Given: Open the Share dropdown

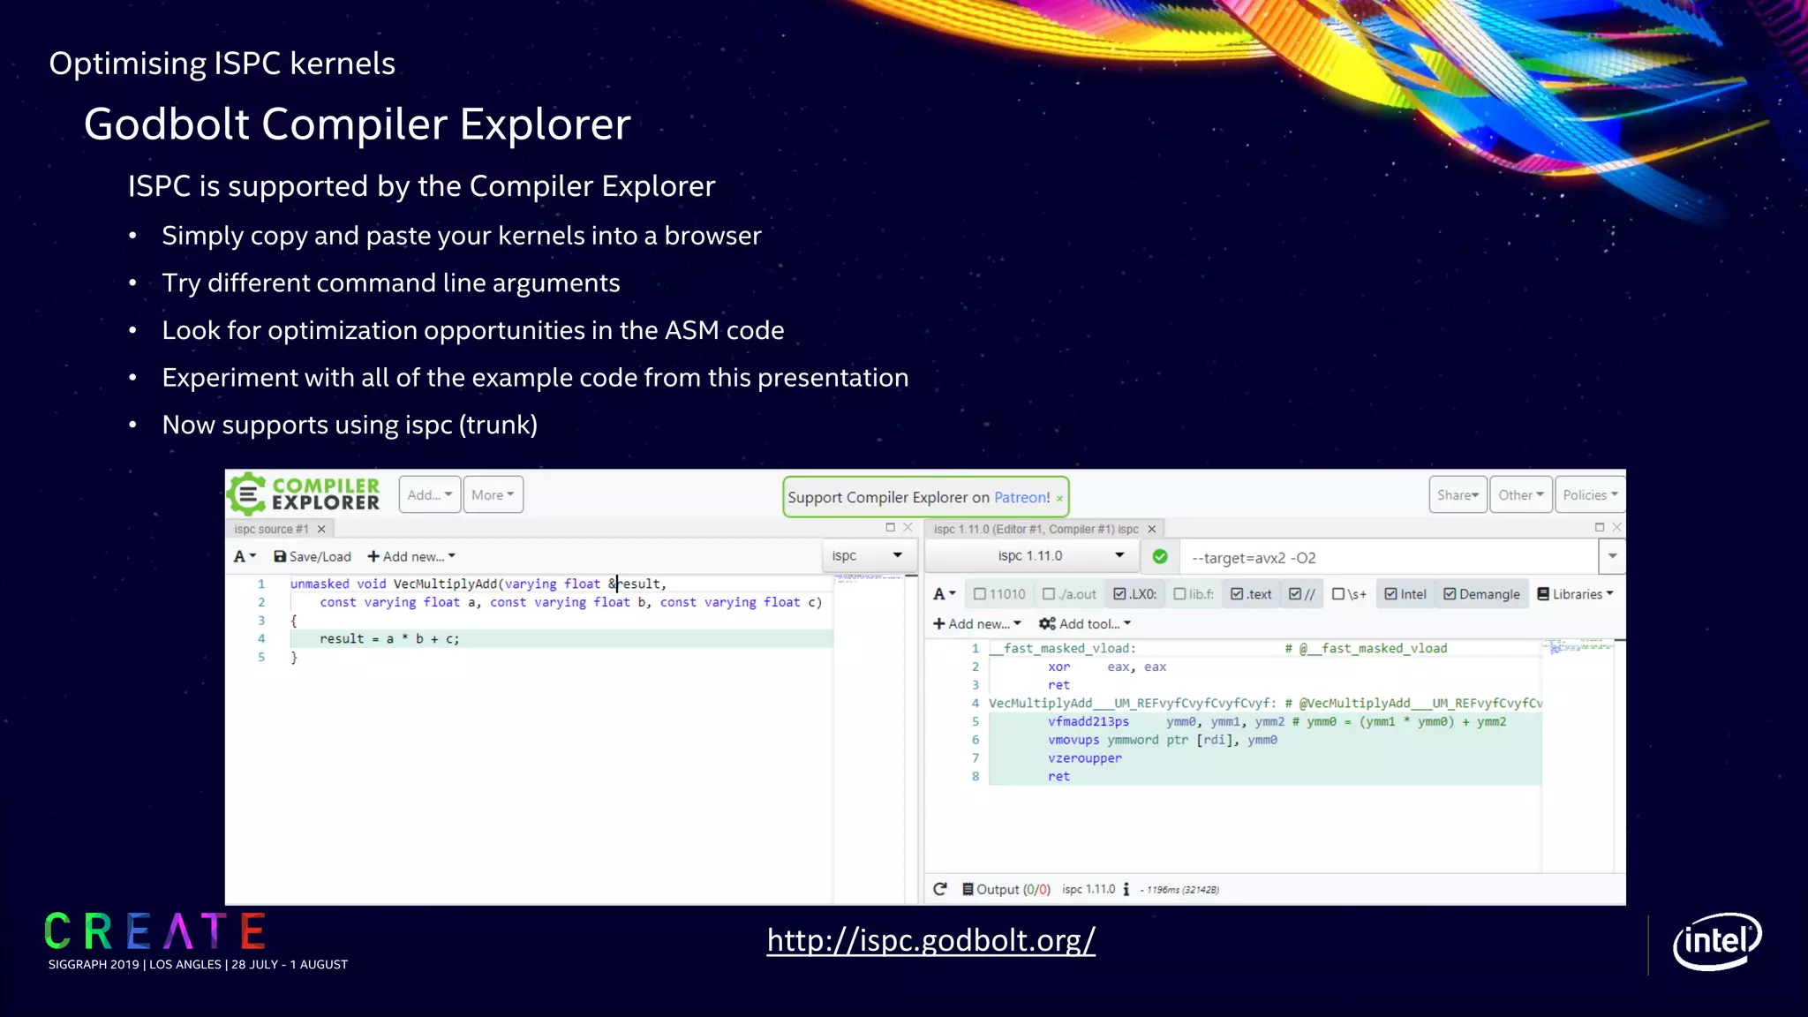Looking at the screenshot, I should point(1458,495).
